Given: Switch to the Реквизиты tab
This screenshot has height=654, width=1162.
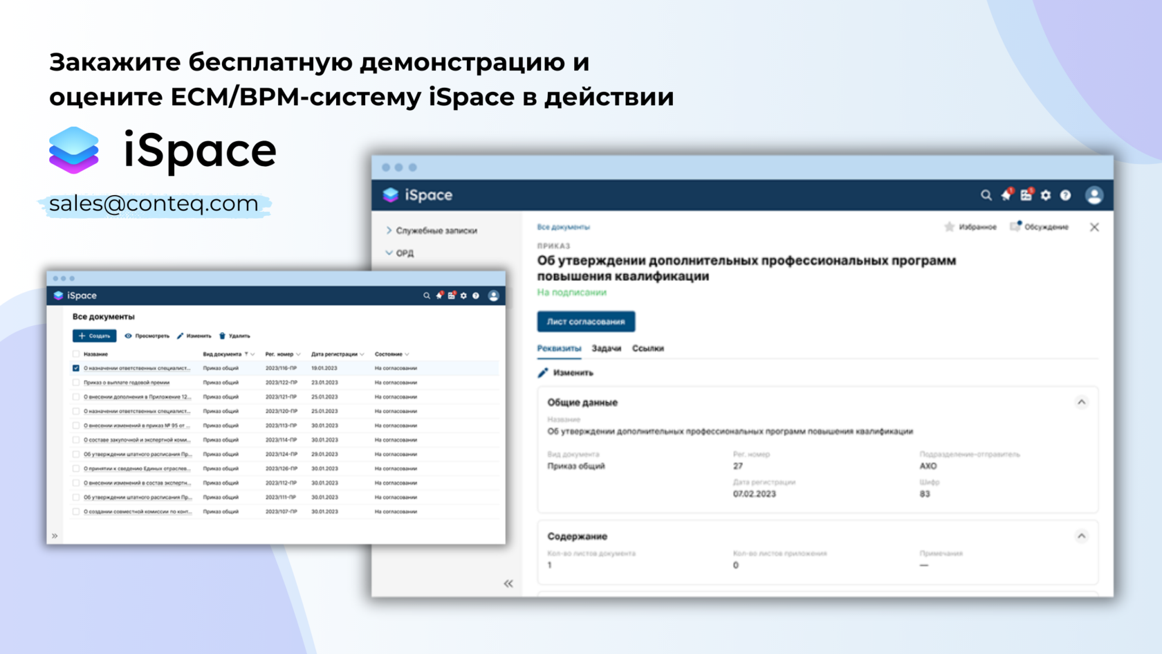Looking at the screenshot, I should (559, 348).
